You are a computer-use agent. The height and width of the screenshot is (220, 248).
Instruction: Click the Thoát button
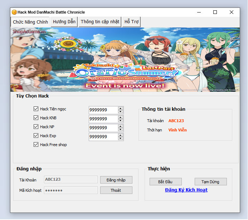coord(116,190)
